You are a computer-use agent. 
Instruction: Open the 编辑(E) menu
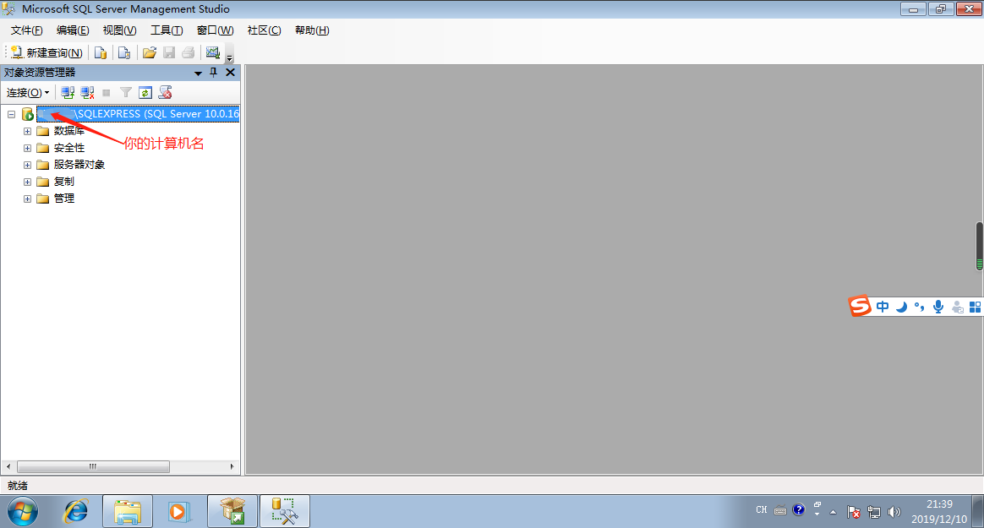click(x=73, y=30)
